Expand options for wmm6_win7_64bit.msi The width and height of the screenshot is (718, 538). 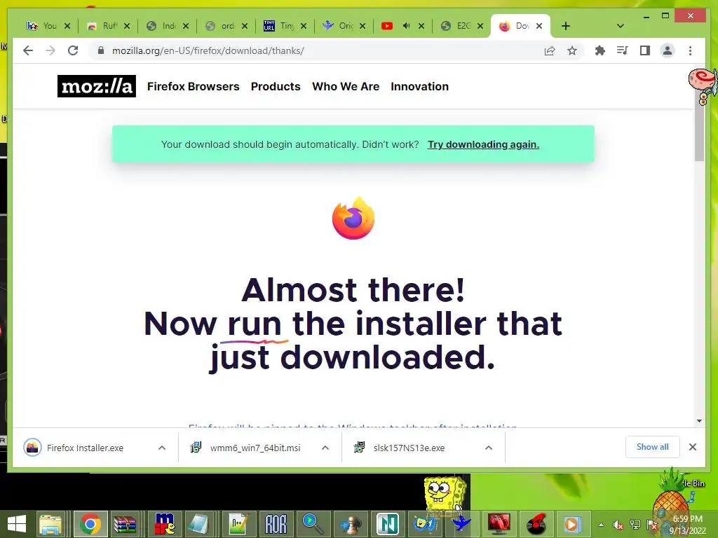tap(325, 448)
